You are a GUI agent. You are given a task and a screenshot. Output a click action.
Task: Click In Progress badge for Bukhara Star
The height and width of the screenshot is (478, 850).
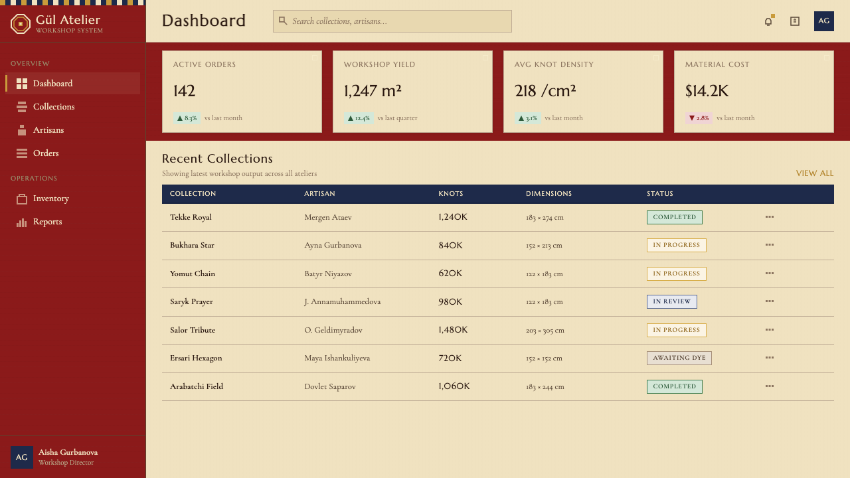677,245
